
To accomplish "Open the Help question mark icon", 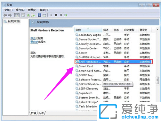I will [39, 15].
